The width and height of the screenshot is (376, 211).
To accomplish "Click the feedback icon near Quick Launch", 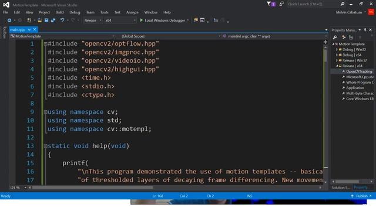I will coord(281,4).
